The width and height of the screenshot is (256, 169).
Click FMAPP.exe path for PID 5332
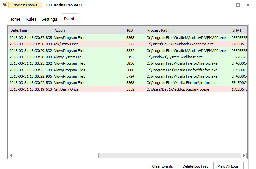tap(186, 51)
